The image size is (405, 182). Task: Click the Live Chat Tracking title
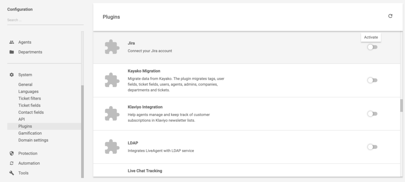pos(145,171)
